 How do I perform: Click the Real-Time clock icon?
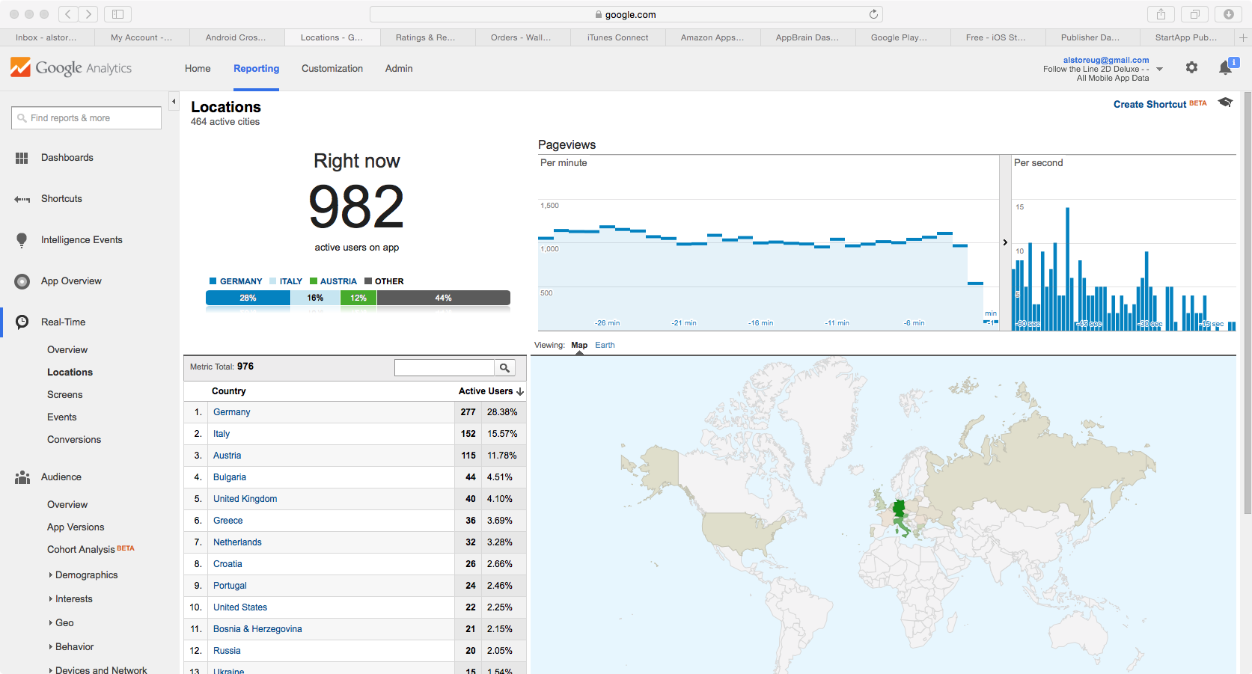(x=22, y=322)
